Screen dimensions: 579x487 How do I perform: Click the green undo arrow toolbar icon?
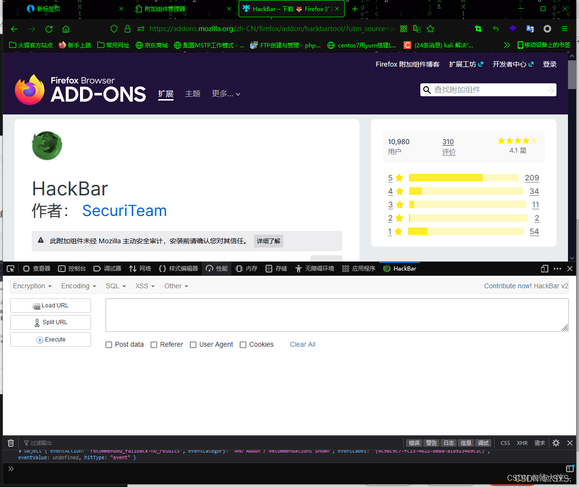[x=496, y=29]
